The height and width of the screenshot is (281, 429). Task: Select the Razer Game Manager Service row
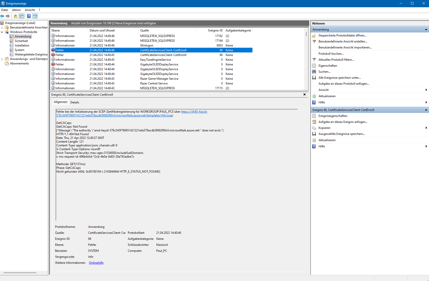pos(151,79)
